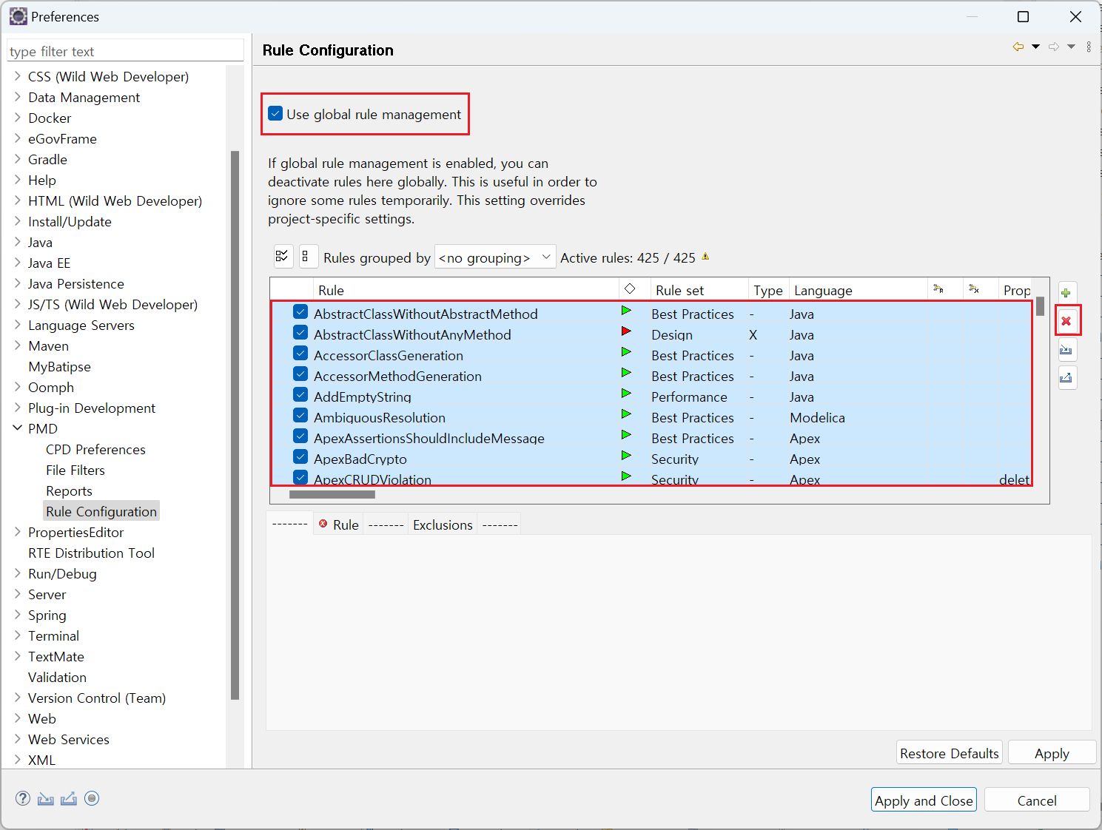The image size is (1102, 830).
Task: Click the green plus add rule icon
Action: [x=1066, y=293]
